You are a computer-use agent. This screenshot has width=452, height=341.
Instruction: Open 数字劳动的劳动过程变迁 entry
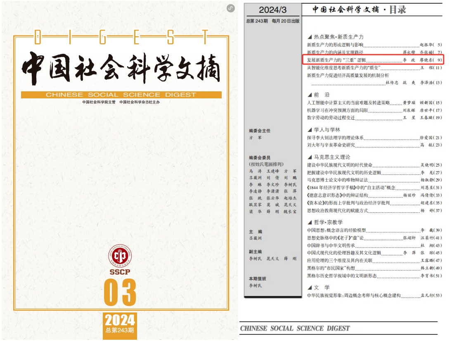pyautogui.click(x=331, y=118)
